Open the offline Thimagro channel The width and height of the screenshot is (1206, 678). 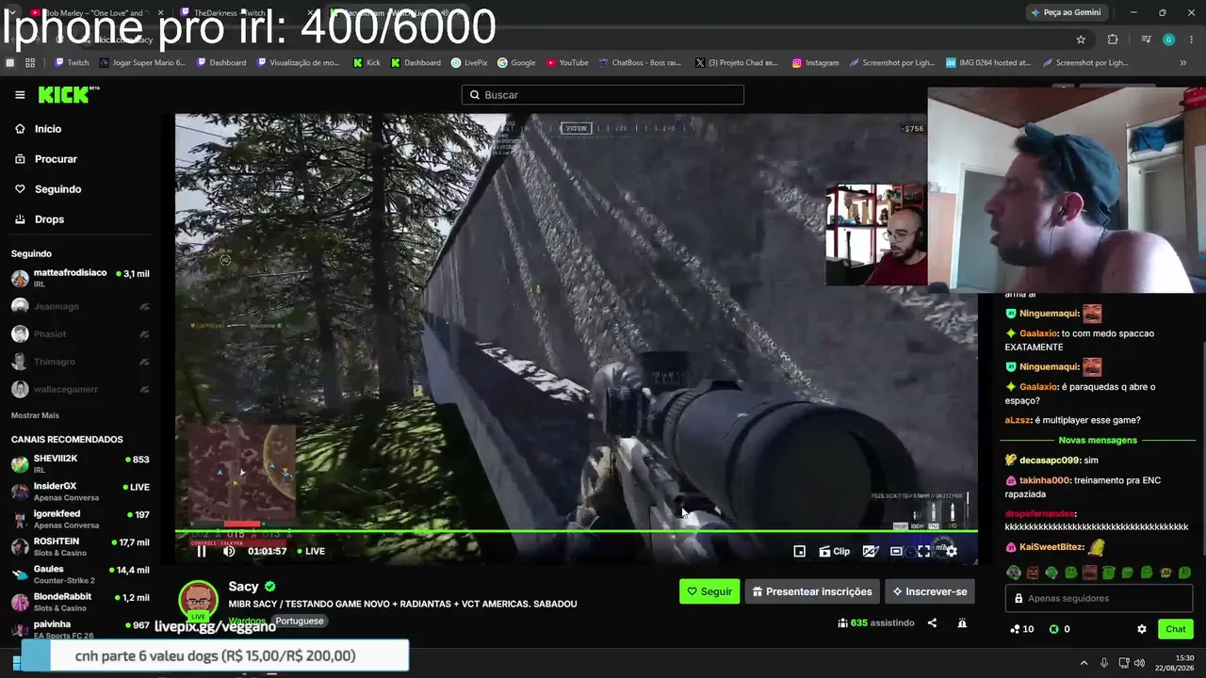coord(80,362)
